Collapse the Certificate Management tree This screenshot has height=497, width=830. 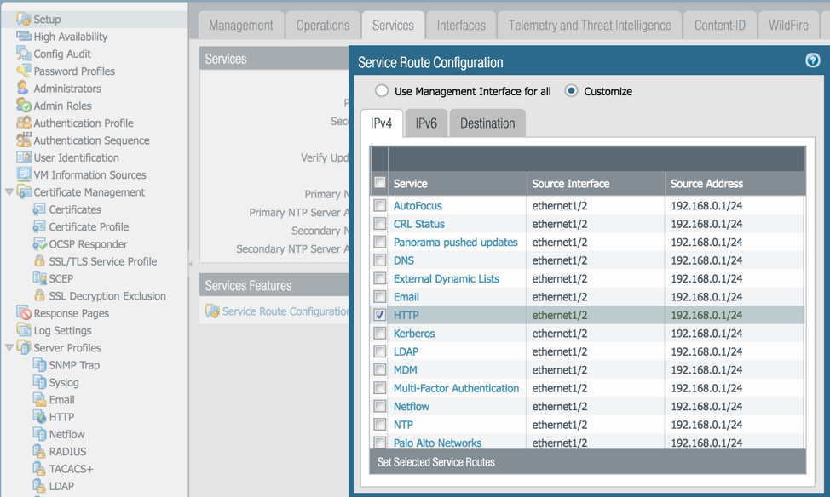(x=9, y=191)
